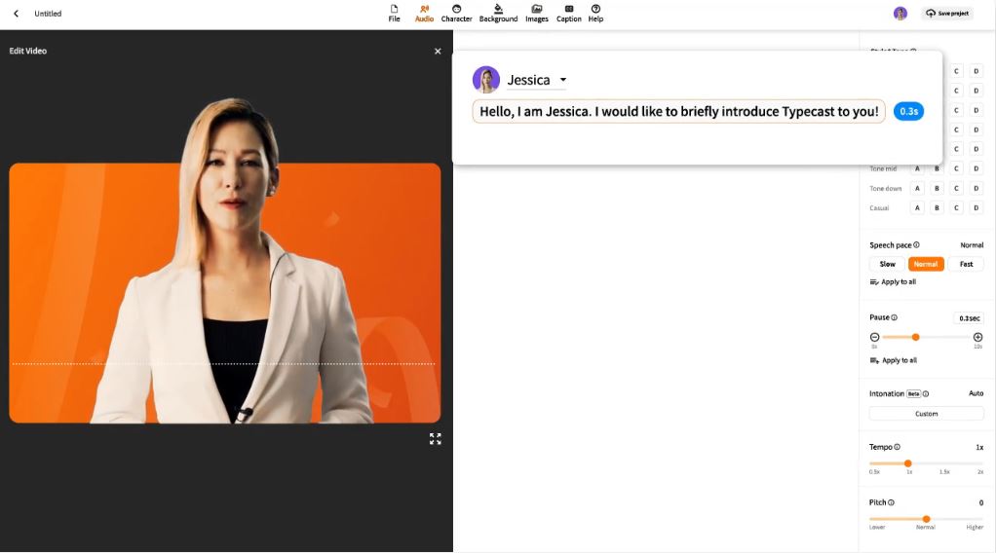Click the Pause info icon
Viewport: 996px width, 553px height.
(x=895, y=317)
